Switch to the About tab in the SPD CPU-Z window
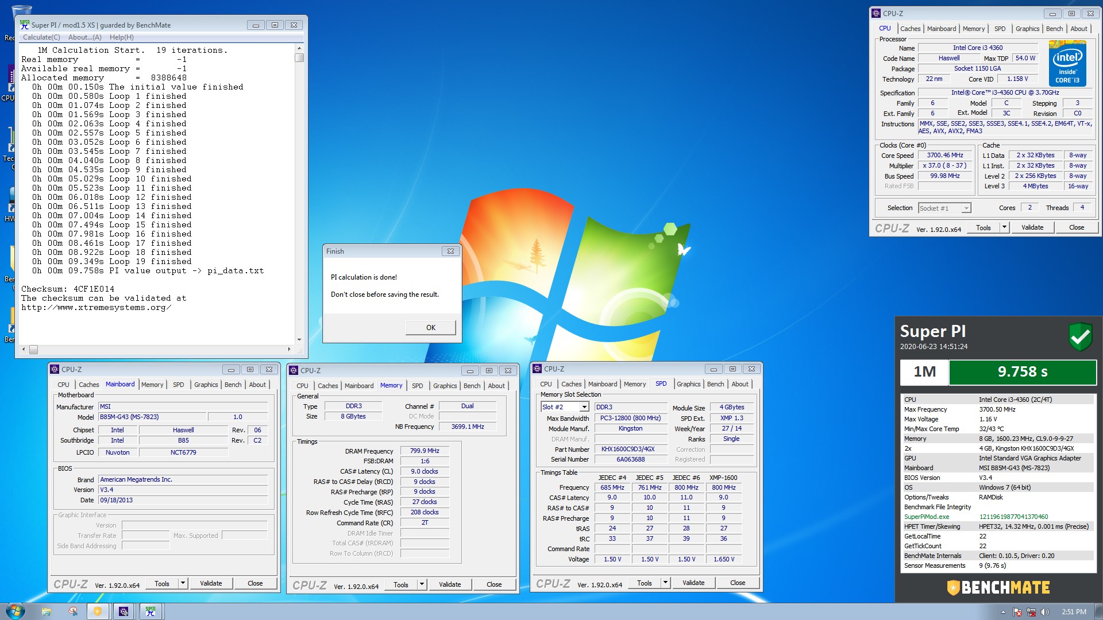Screen dimensions: 1103x620 (x=740, y=384)
